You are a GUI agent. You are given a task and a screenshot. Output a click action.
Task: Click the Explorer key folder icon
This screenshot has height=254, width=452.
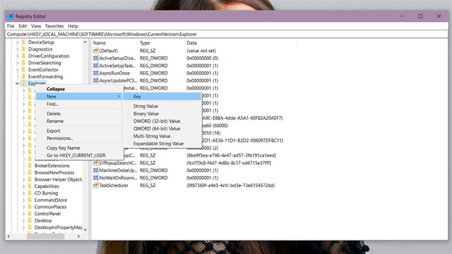[x=24, y=84]
